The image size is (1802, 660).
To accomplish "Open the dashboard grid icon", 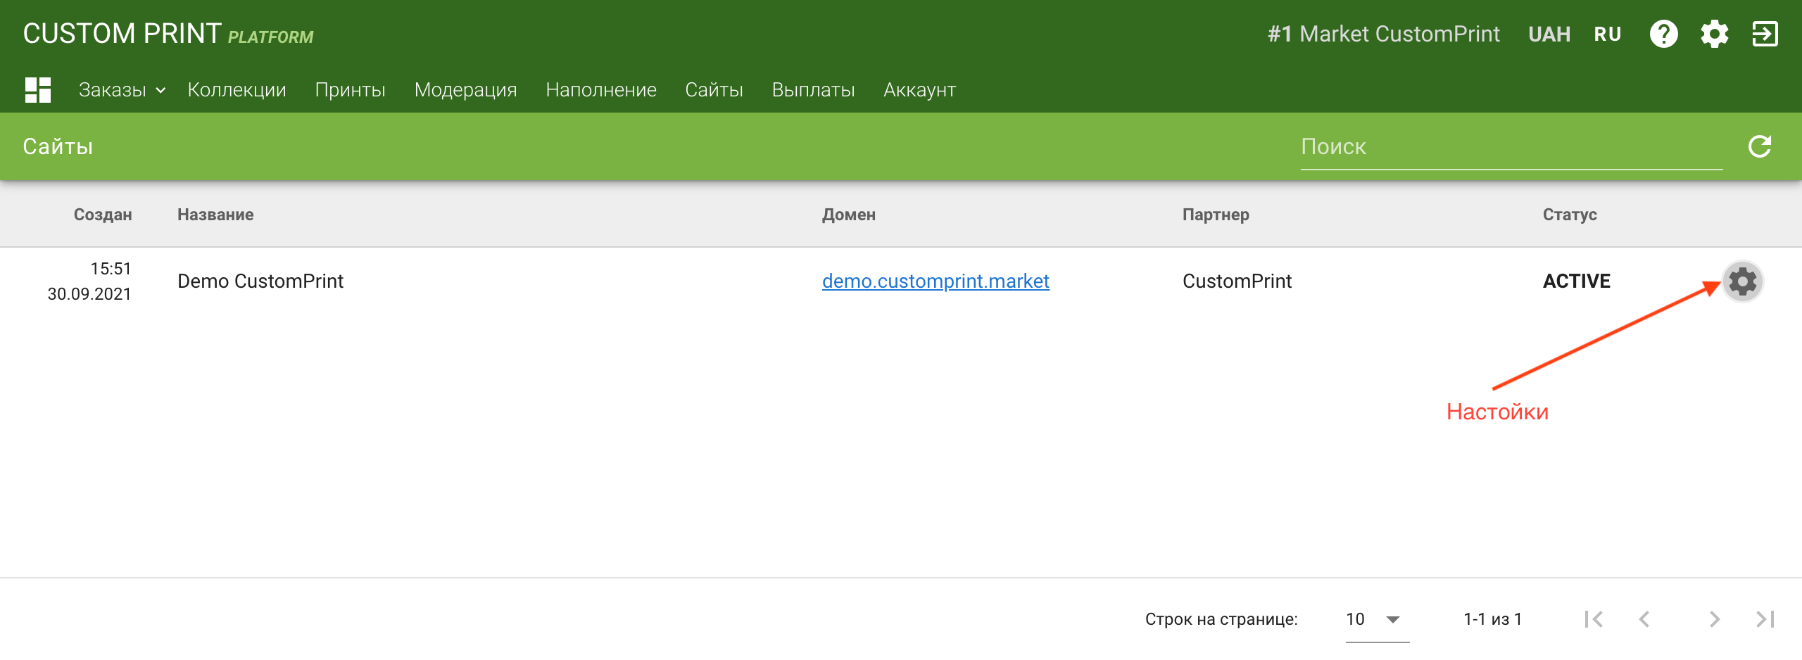I will coord(38,90).
